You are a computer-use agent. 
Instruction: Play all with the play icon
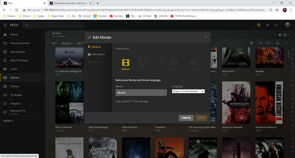pyautogui.click(x=252, y=43)
